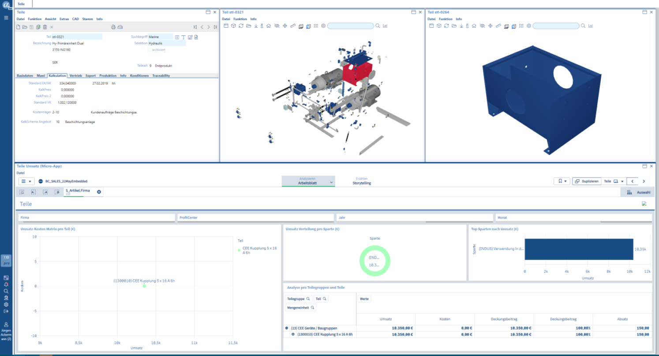The width and height of the screenshot is (659, 356).
Task: Download icon in Teil stl-0321 toolbar
Action: point(255,26)
